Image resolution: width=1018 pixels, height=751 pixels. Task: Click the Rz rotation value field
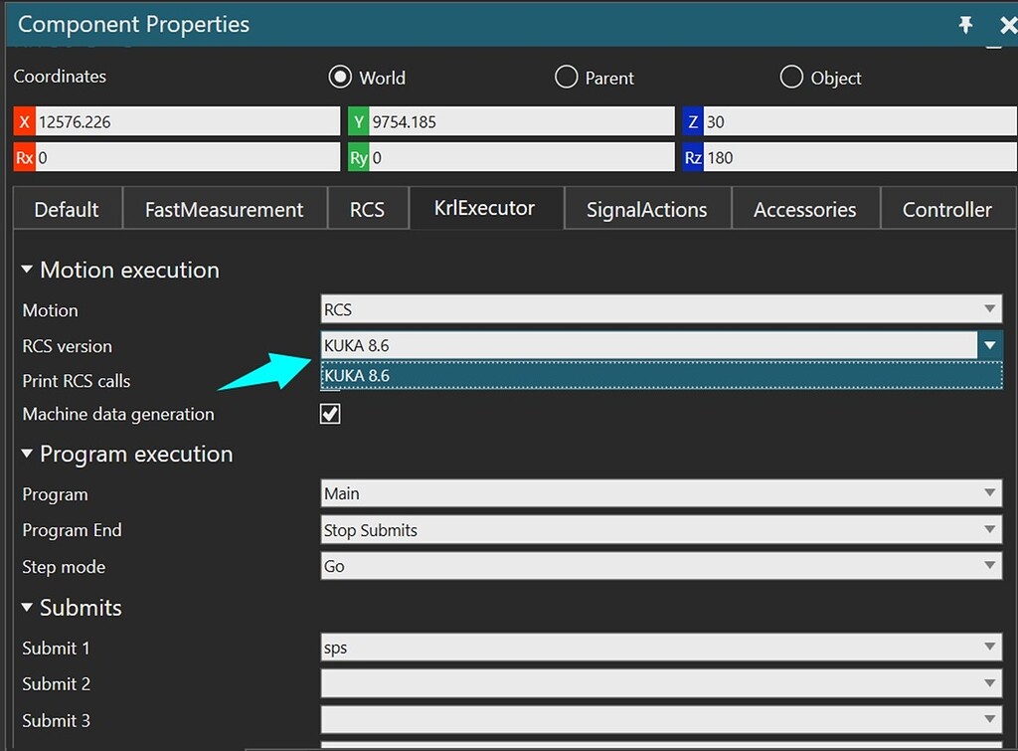coord(855,156)
